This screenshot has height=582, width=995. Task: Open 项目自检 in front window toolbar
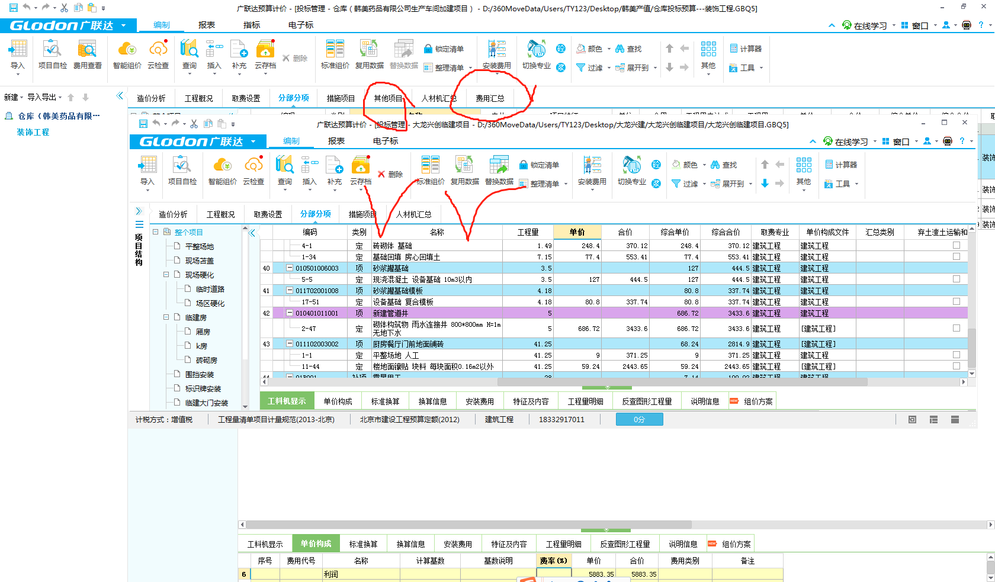[x=182, y=171]
